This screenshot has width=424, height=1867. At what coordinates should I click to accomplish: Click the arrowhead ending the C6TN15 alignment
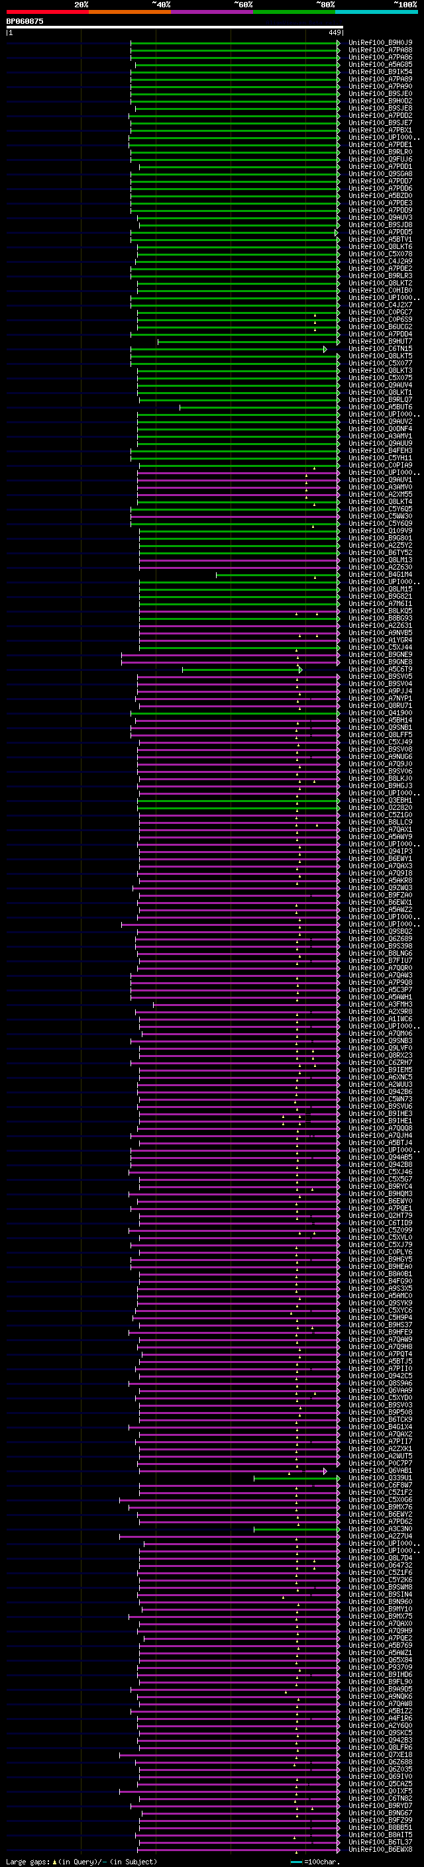325,349
